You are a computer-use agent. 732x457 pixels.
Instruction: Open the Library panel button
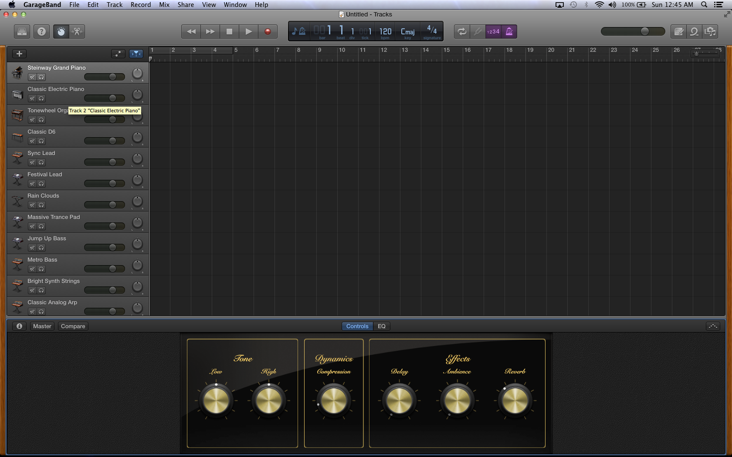pyautogui.click(x=22, y=31)
